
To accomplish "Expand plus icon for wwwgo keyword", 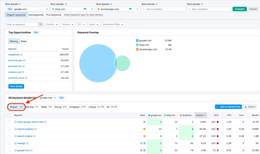I will point(15,143).
